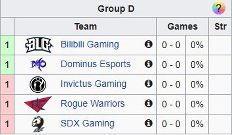Click the rainbow question mark help icon
This screenshot has height=135, width=232.
[219, 8]
